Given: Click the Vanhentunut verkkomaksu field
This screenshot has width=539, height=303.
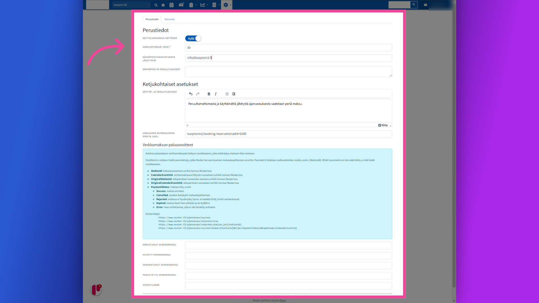Looking at the screenshot, I should 288,266.
